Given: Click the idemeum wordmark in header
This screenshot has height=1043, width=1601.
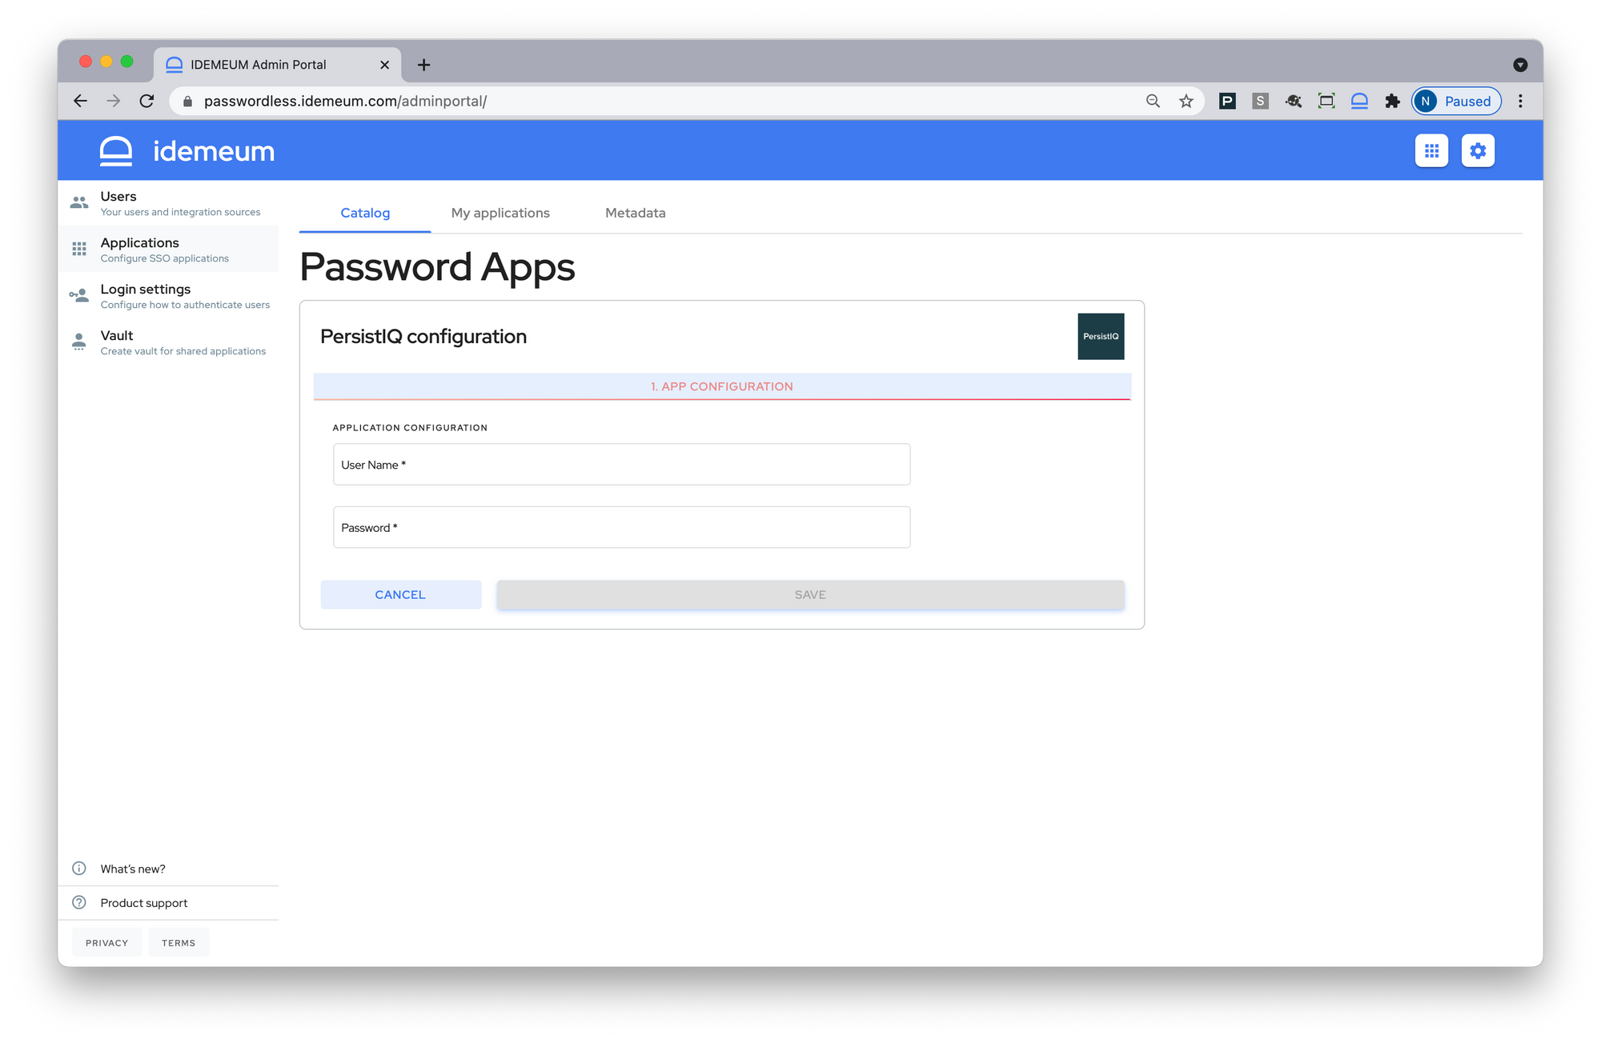Looking at the screenshot, I should point(214,151).
